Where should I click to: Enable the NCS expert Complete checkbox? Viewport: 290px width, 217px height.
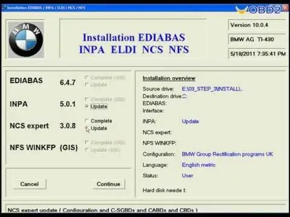[x=86, y=121]
